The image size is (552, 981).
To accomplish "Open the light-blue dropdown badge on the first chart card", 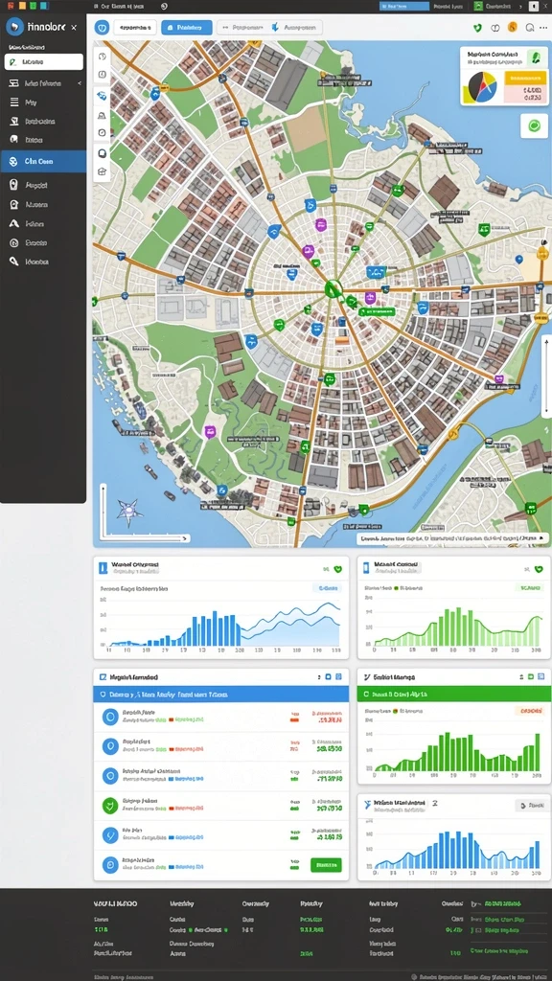I will point(328,588).
